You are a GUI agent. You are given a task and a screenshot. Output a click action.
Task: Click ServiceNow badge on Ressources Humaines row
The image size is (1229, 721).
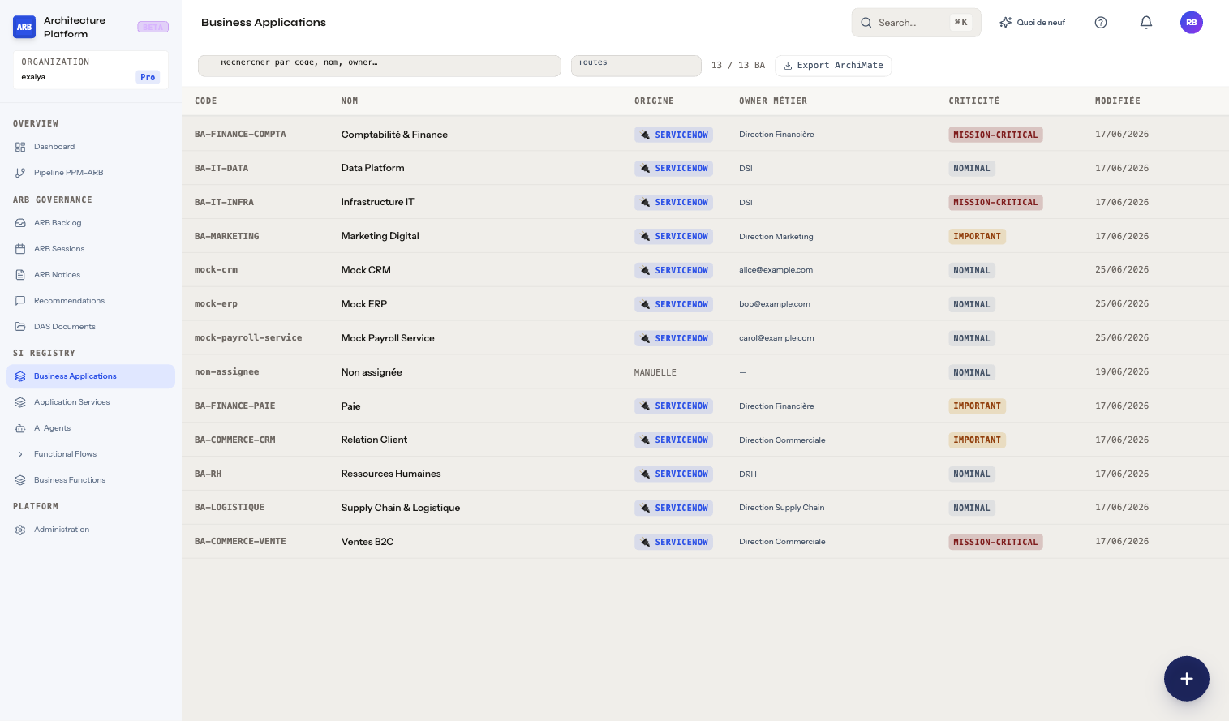[x=673, y=474]
